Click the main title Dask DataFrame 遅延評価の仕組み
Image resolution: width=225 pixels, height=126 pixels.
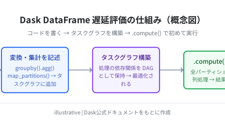tap(91, 20)
